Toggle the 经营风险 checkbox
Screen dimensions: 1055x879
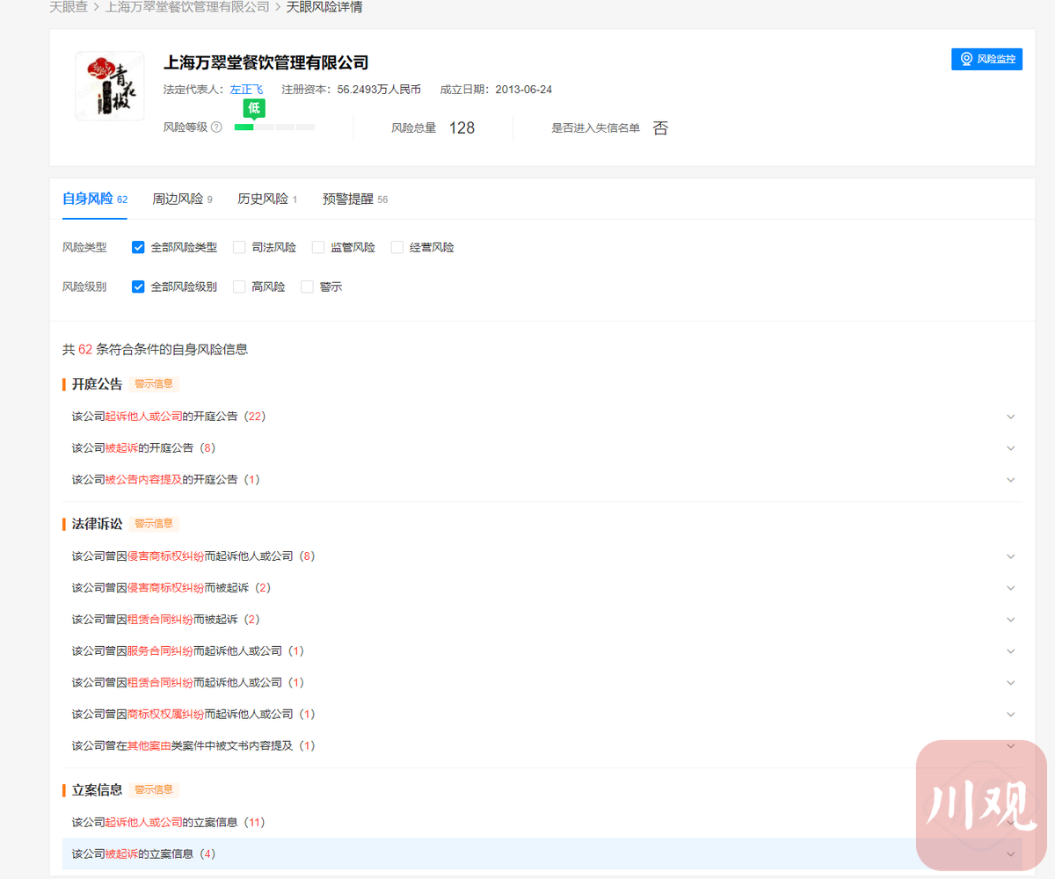[x=397, y=248]
